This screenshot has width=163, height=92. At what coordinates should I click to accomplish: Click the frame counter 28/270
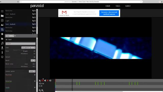pyautogui.click(x=41, y=84)
